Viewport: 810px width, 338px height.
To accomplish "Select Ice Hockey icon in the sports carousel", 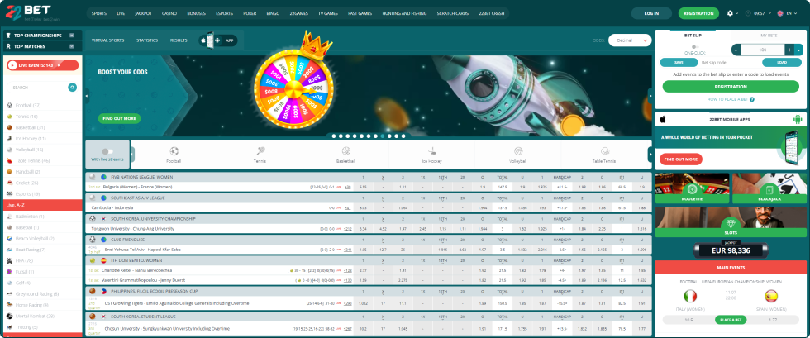I will coord(431,151).
